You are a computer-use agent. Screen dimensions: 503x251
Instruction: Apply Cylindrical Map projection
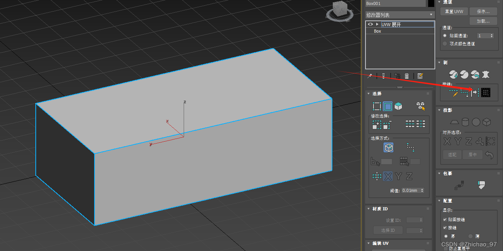[465, 122]
